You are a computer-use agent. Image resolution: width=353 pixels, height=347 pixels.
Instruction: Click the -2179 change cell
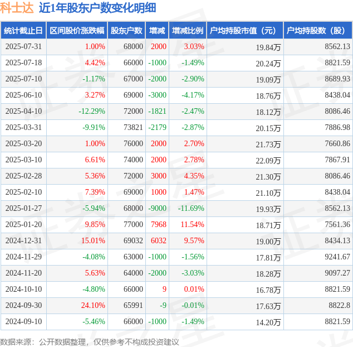point(158,127)
